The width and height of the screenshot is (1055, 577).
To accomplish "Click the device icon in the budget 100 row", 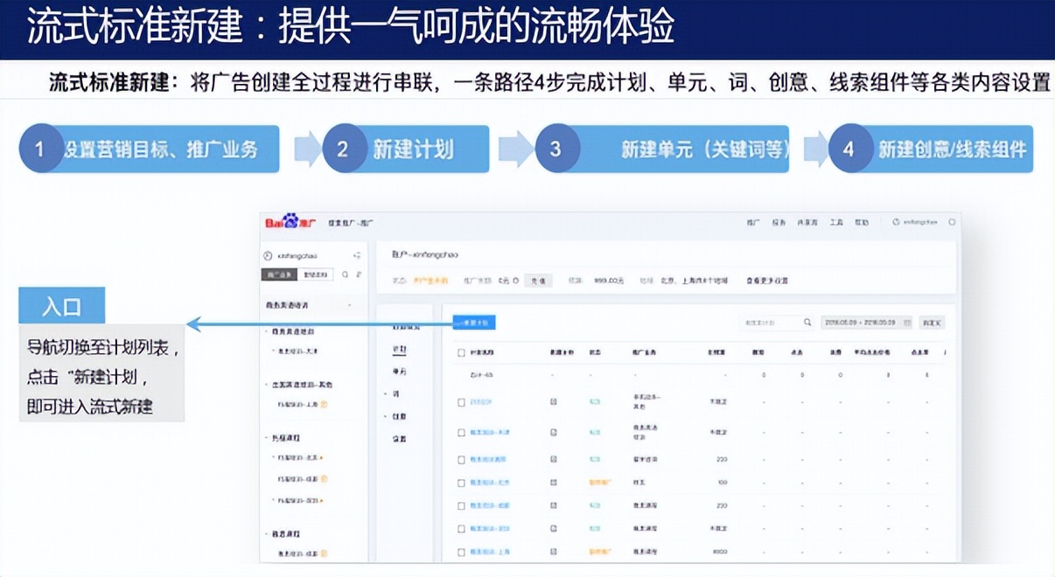I will pos(554,483).
